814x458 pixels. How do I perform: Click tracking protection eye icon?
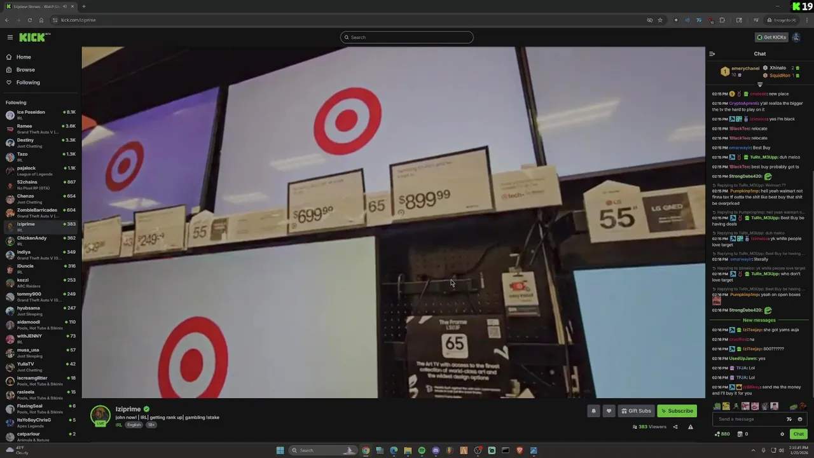649,20
